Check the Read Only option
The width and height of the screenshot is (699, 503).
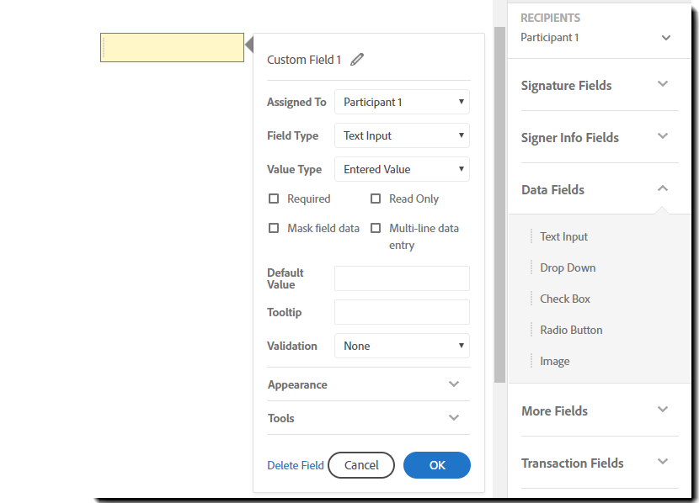tap(376, 199)
